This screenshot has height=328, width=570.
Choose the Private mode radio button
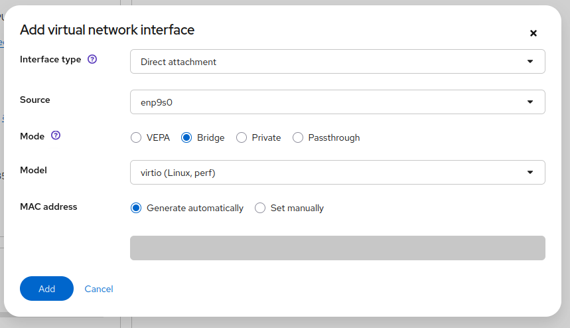[242, 138]
